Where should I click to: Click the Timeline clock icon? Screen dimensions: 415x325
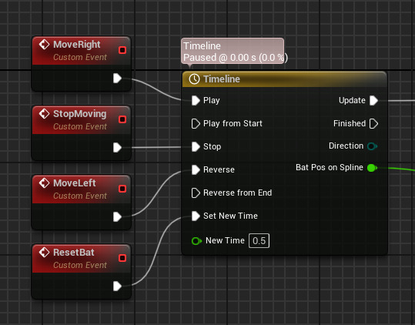coord(194,79)
